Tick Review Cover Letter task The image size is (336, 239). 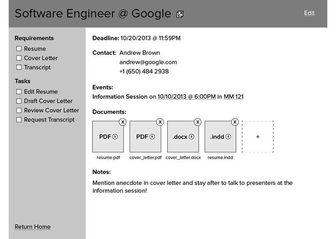click(x=19, y=110)
